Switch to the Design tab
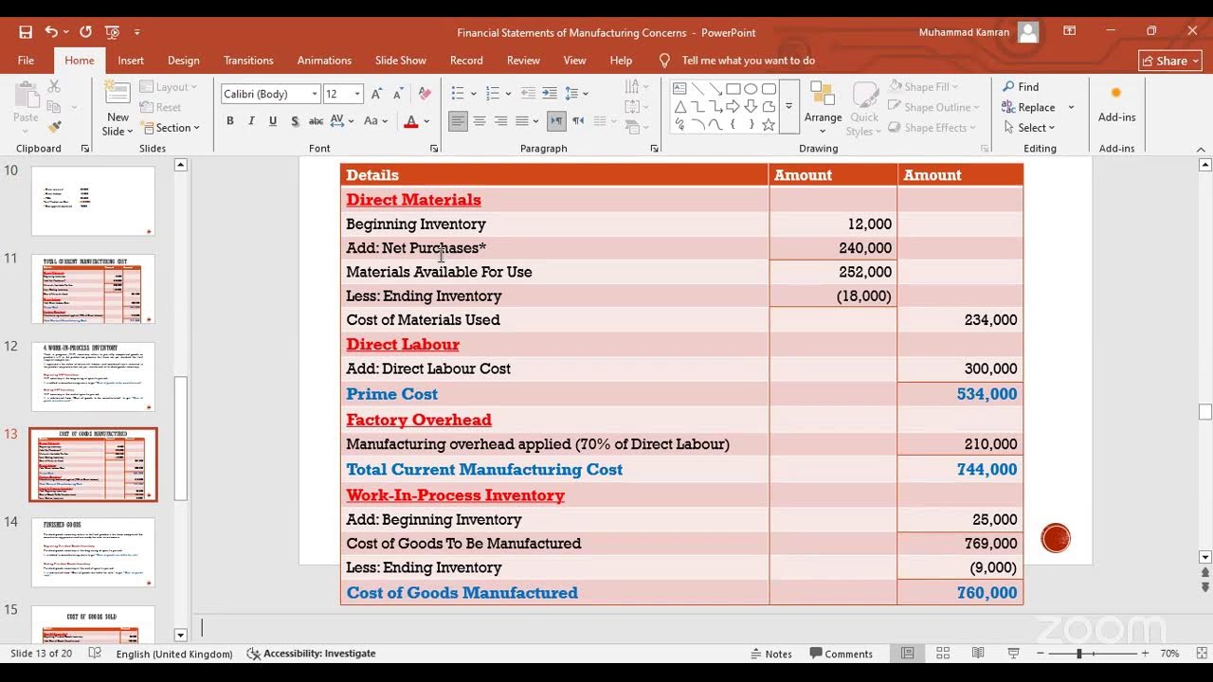This screenshot has width=1213, height=682. click(x=183, y=61)
